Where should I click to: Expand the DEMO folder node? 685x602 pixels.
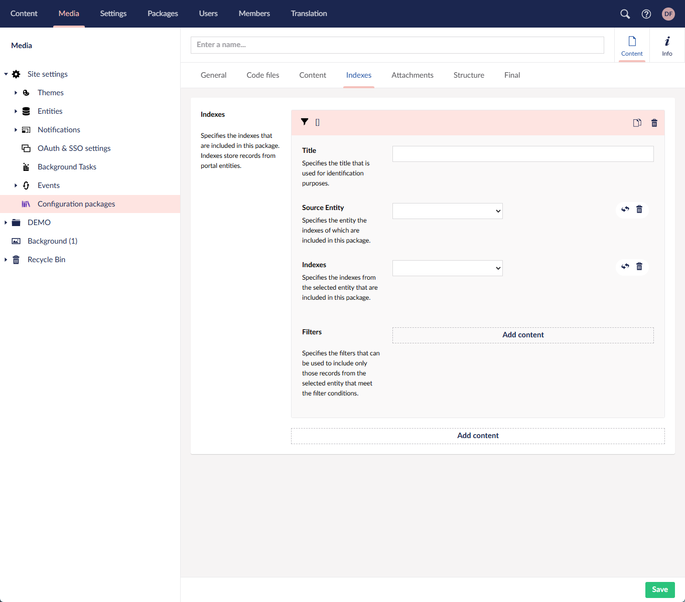(6, 223)
